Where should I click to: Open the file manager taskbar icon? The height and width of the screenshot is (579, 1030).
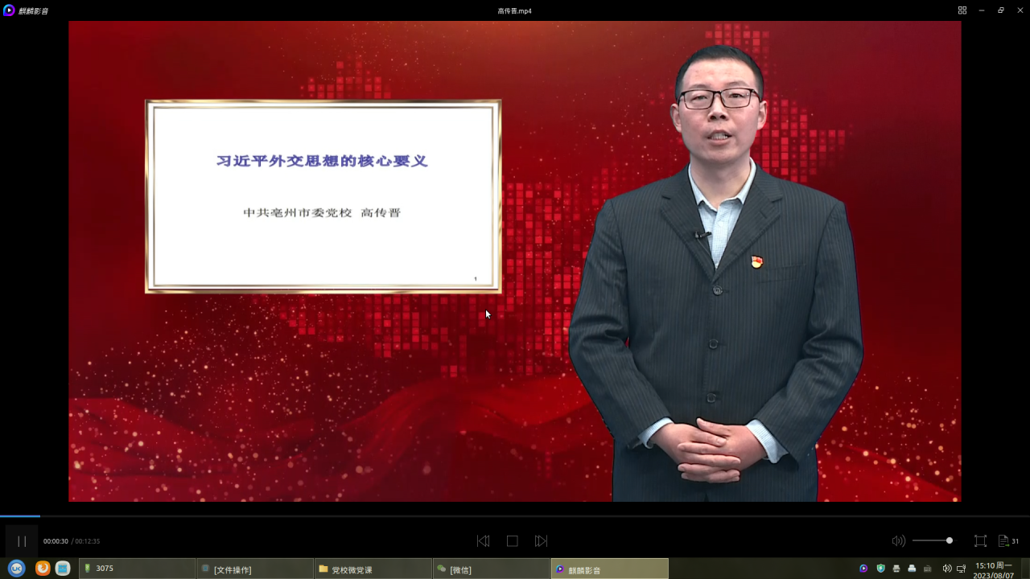(63, 569)
